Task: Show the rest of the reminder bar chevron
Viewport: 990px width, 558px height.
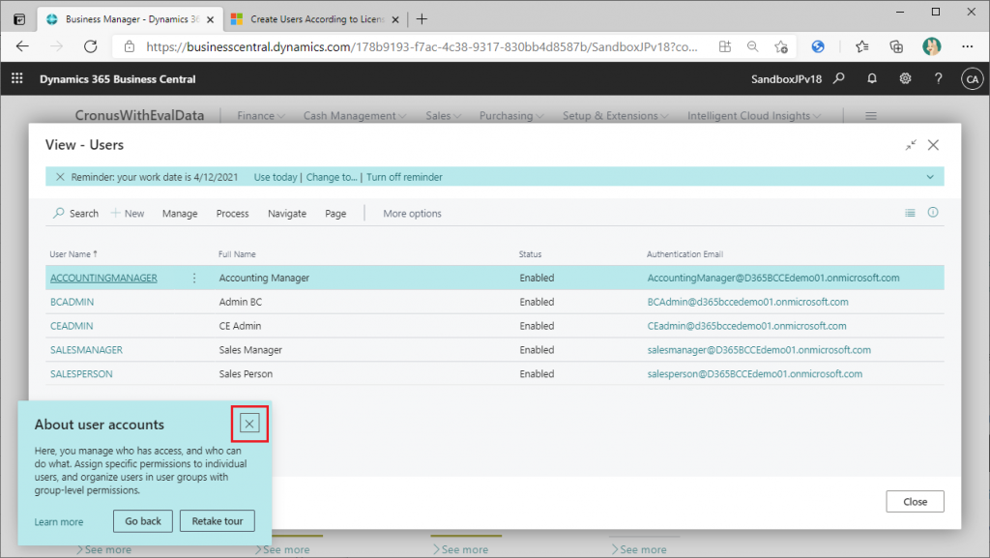Action: [x=930, y=177]
